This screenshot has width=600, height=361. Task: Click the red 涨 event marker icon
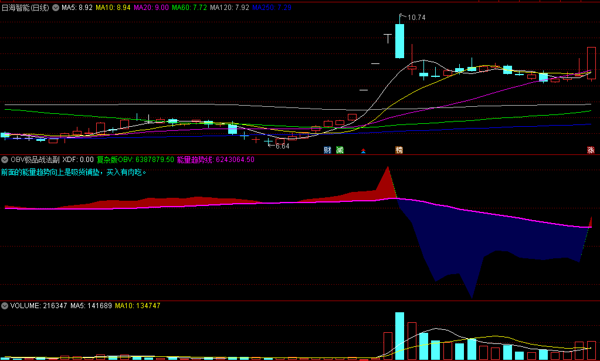pyautogui.click(x=591, y=150)
